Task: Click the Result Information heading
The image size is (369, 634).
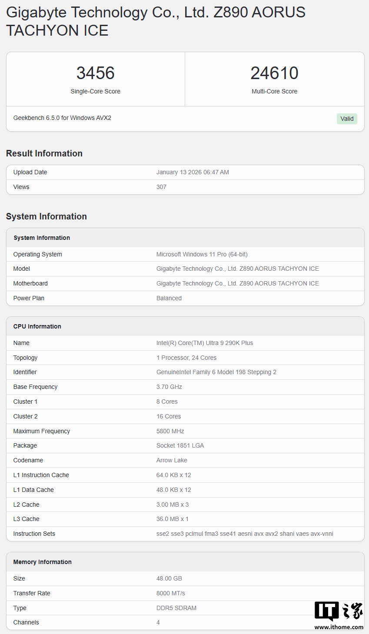Action: click(44, 153)
